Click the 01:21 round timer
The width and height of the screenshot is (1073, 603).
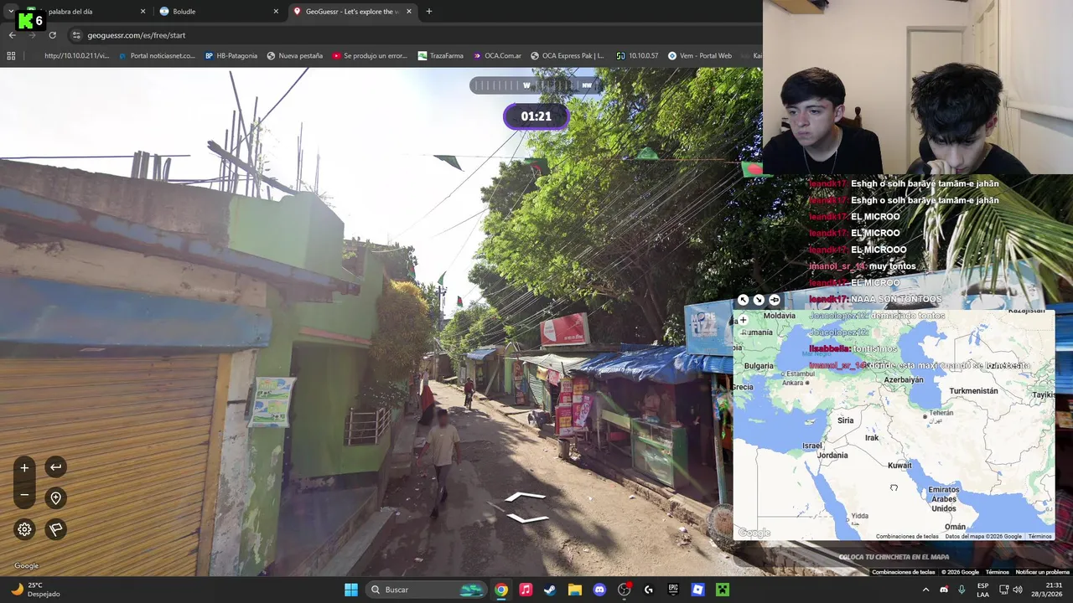coord(536,116)
